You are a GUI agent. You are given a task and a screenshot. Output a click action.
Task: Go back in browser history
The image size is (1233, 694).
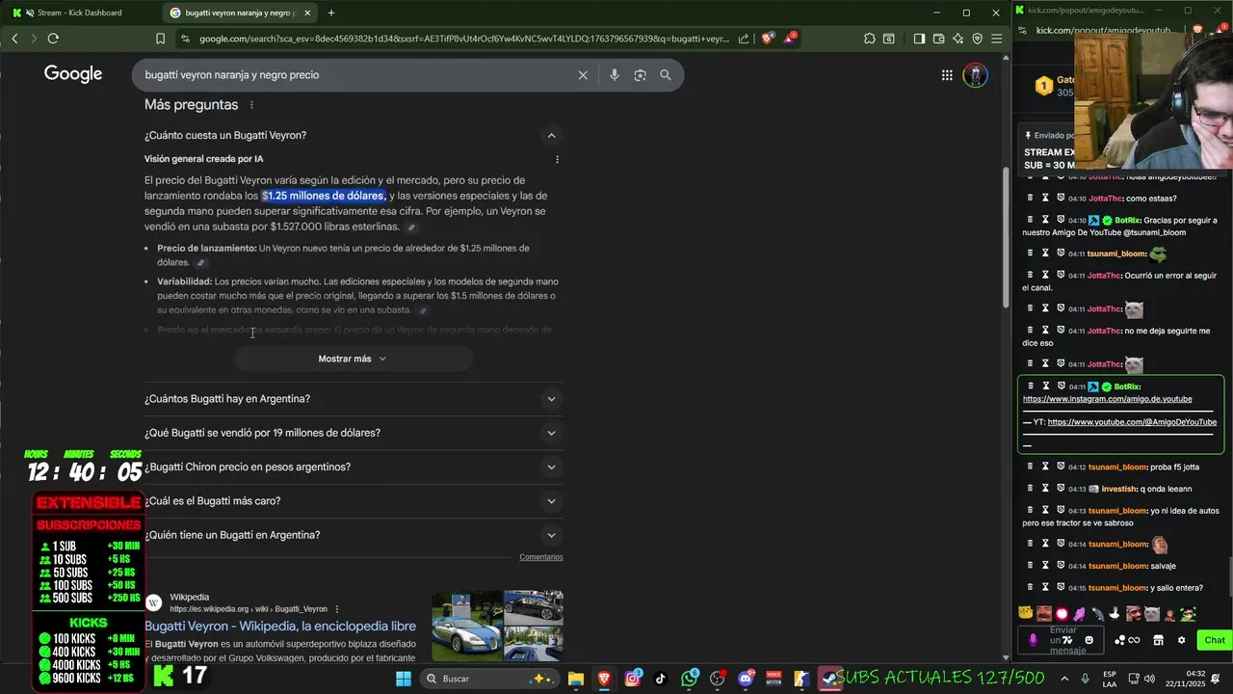(x=14, y=39)
